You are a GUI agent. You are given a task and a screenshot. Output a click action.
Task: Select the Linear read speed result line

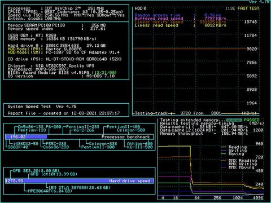pos(180,25)
